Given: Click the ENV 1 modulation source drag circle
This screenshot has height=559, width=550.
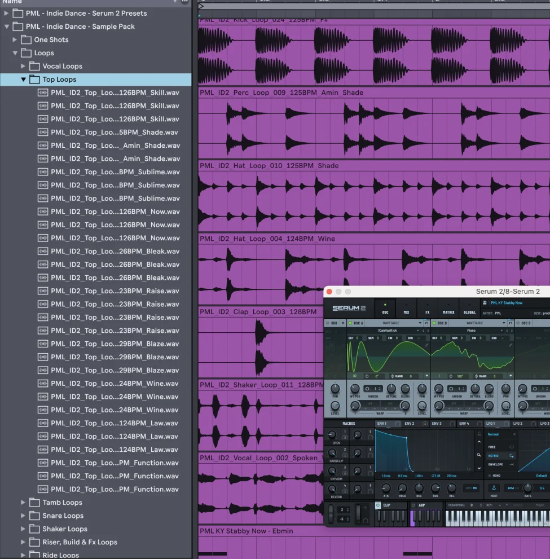Looking at the screenshot, I should (398, 424).
